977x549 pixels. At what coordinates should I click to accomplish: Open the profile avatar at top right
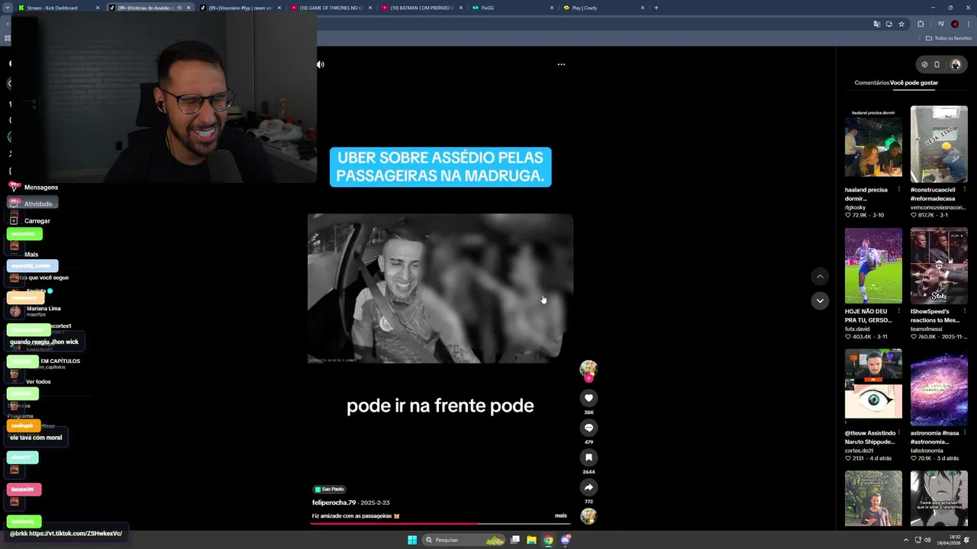click(955, 65)
